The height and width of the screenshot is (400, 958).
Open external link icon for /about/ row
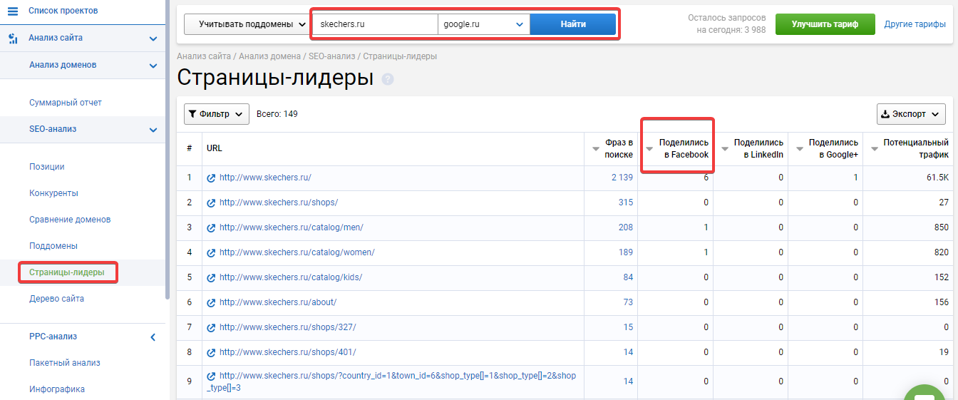[x=211, y=303]
